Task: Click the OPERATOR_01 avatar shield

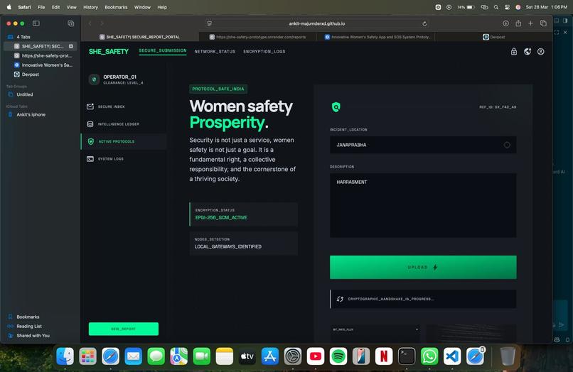Action: coord(94,80)
